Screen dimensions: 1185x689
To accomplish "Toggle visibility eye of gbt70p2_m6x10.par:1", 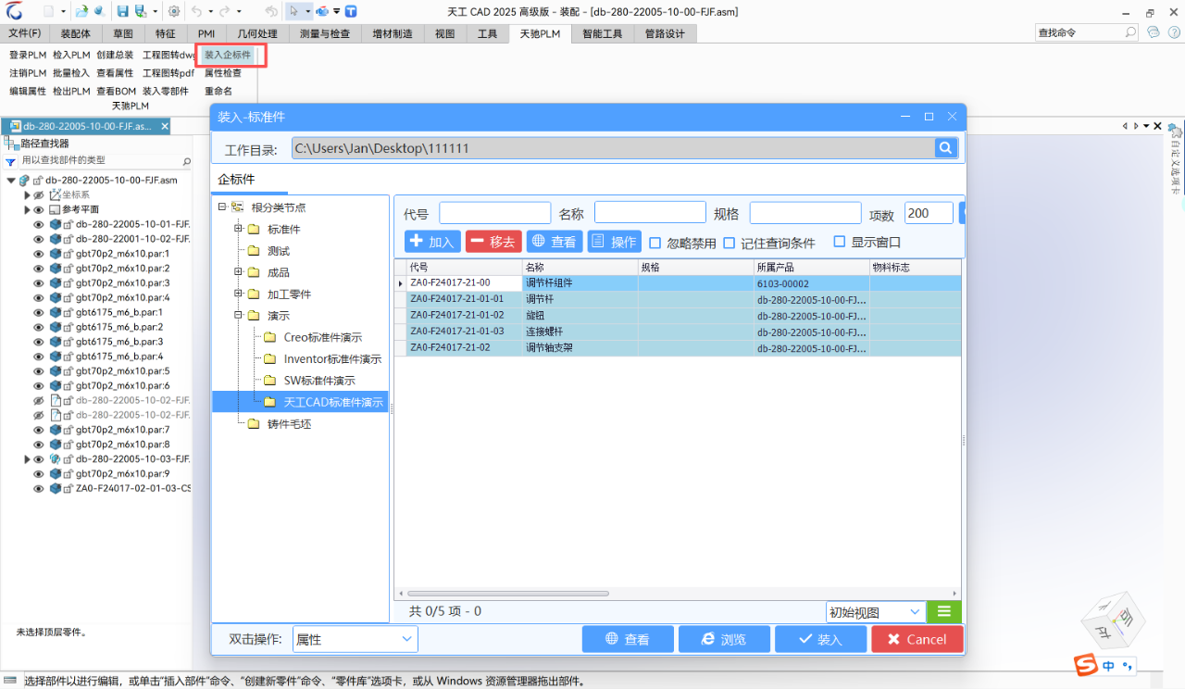I will [39, 254].
